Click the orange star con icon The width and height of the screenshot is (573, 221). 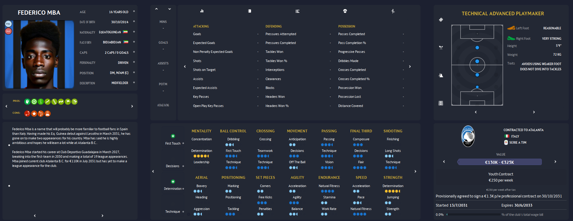34,113
